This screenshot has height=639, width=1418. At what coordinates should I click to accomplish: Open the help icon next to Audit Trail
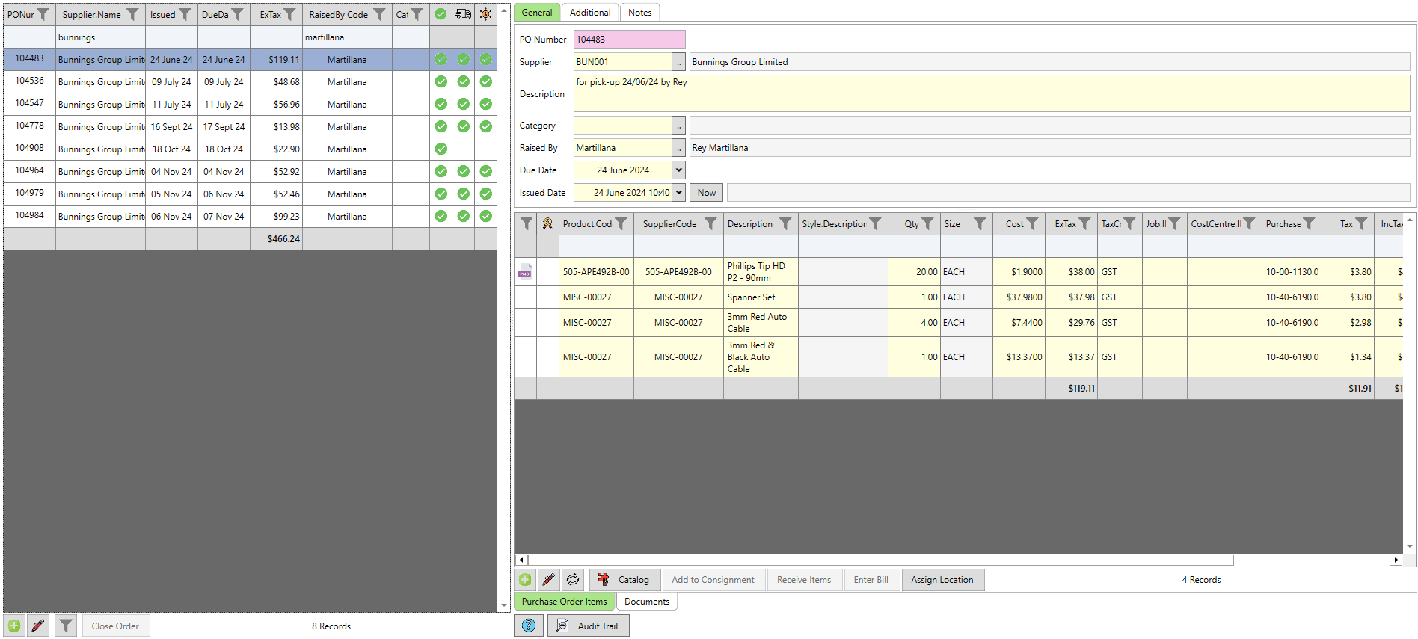(x=529, y=626)
